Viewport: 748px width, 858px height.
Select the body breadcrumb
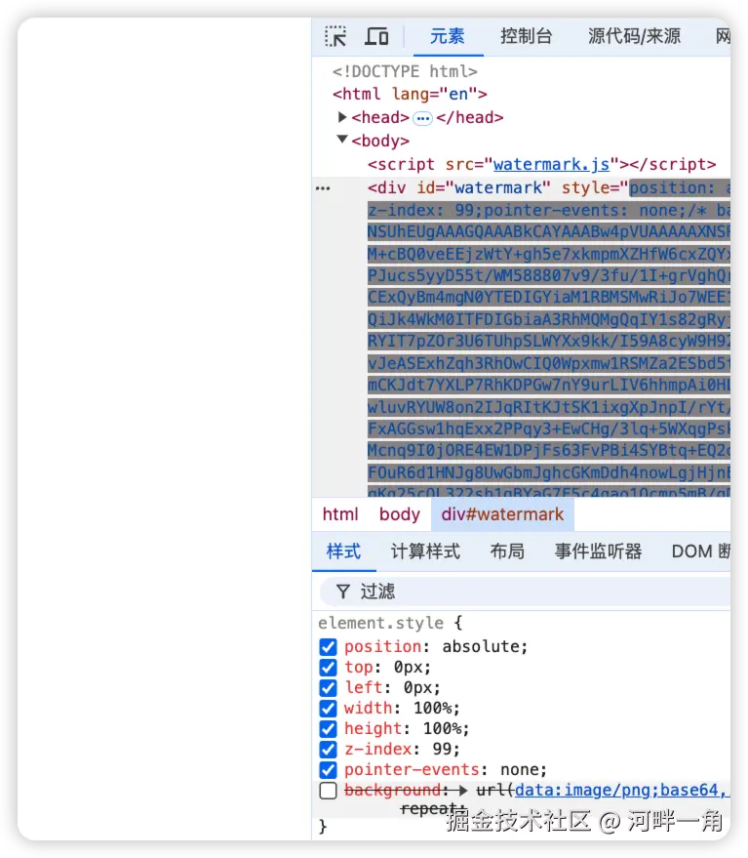point(400,514)
